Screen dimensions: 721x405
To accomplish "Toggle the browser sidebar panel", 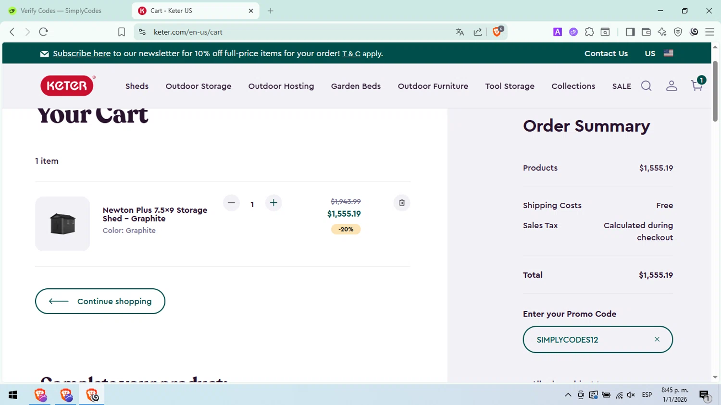I will coord(630,32).
